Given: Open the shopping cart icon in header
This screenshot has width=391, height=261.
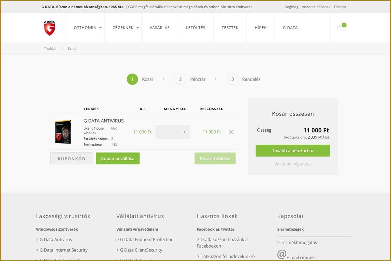Looking at the screenshot, I should [340, 28].
